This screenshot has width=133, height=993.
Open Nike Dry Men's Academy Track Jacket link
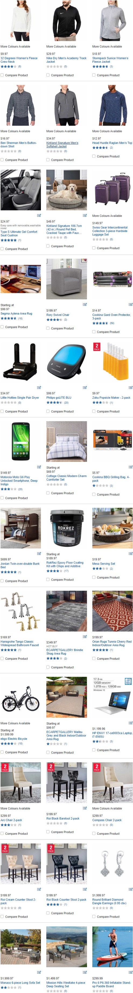click(66, 60)
